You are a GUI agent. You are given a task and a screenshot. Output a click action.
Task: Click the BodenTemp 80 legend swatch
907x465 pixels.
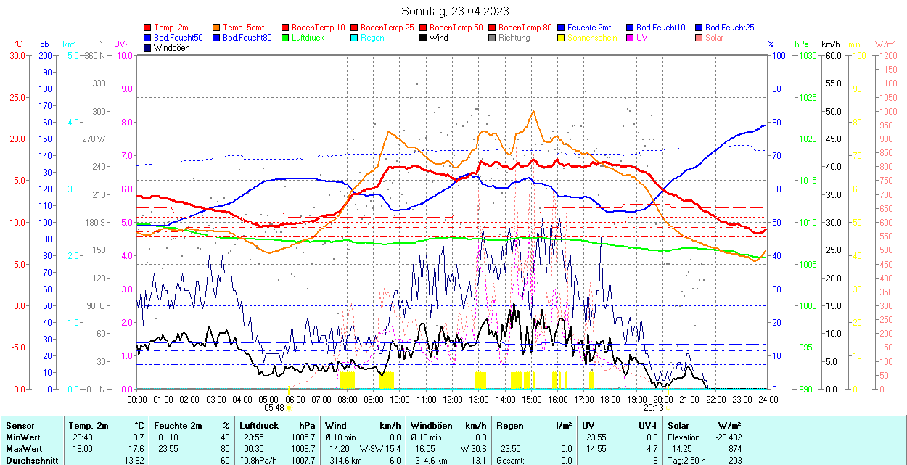[x=492, y=28]
